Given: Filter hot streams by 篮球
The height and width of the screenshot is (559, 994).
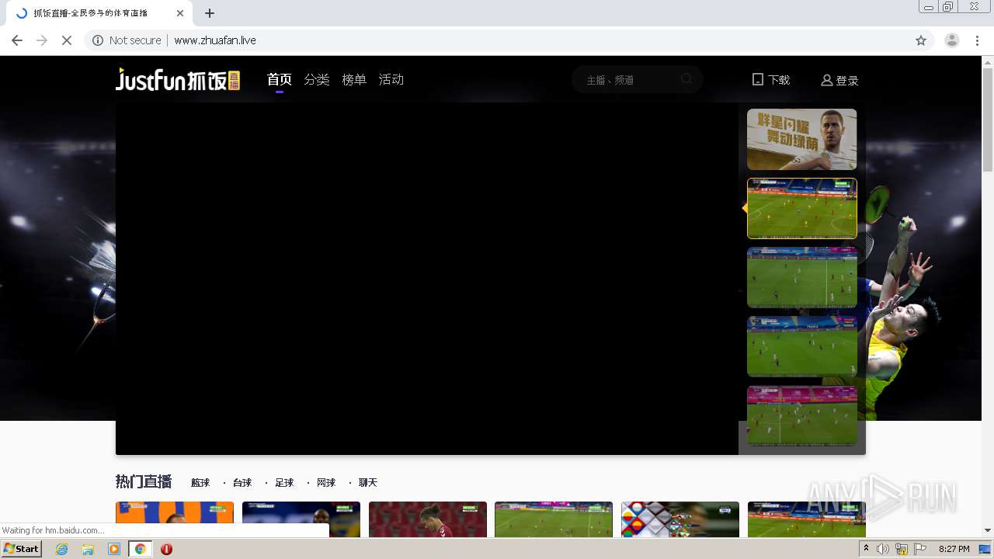Looking at the screenshot, I should coord(200,483).
